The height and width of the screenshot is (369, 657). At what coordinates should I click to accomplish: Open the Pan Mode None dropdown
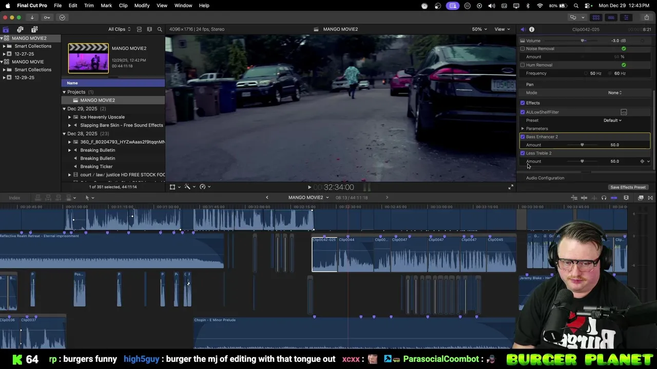point(615,93)
